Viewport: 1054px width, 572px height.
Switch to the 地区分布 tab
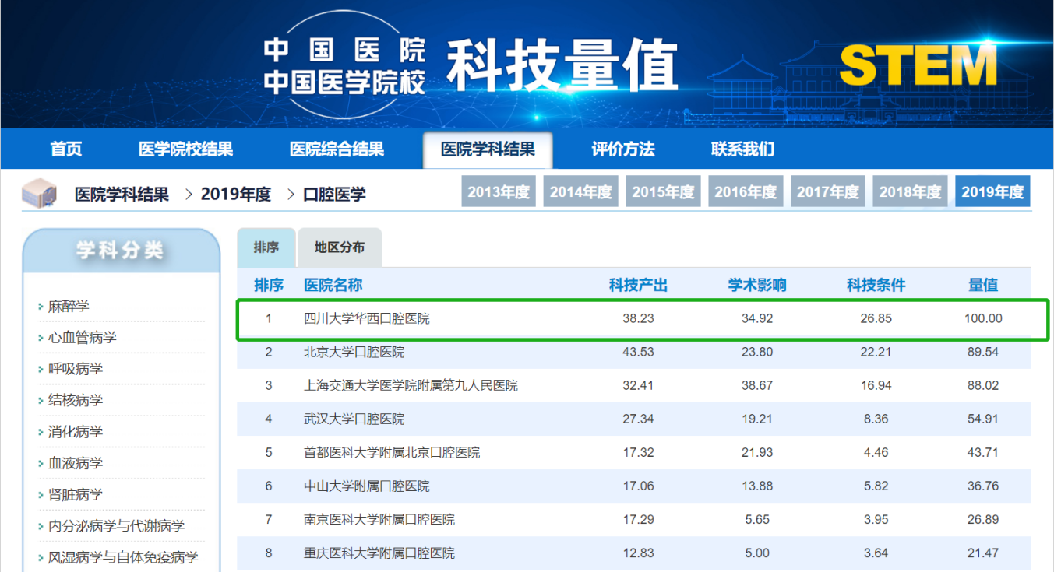tap(340, 247)
